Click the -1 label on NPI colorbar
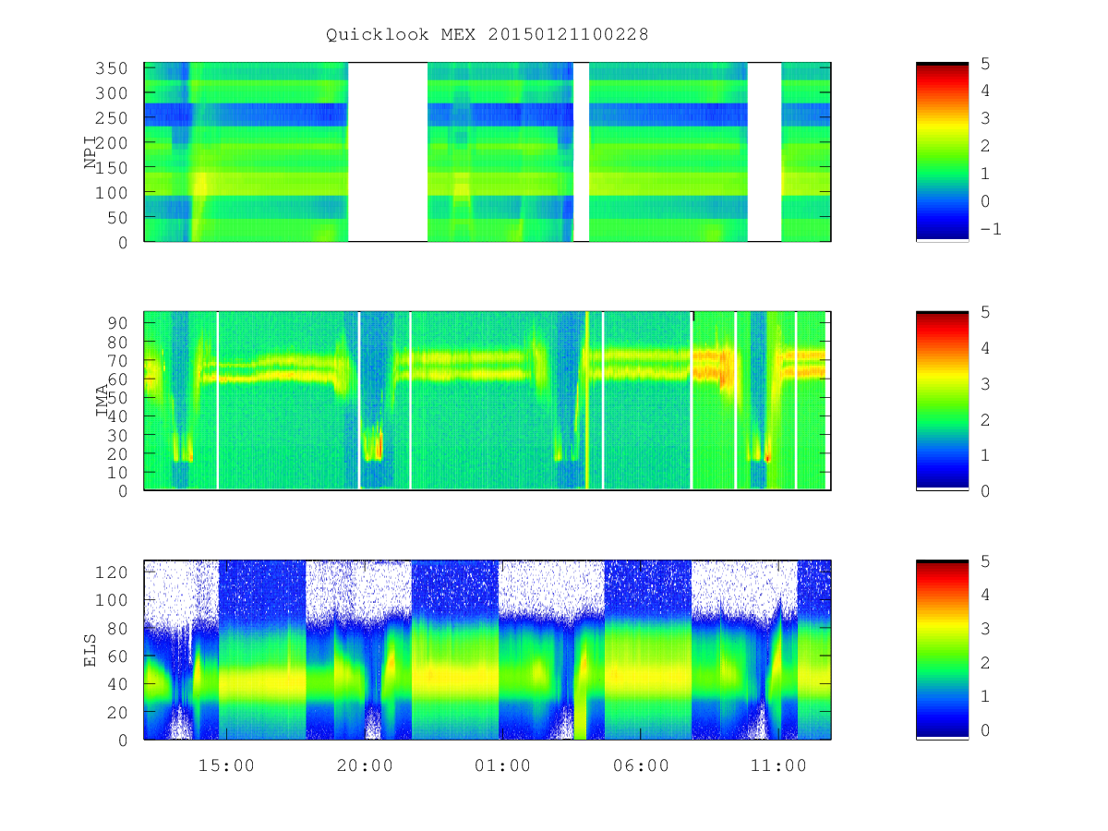 (x=991, y=229)
